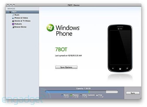Click the Sync Options button

tap(66, 67)
